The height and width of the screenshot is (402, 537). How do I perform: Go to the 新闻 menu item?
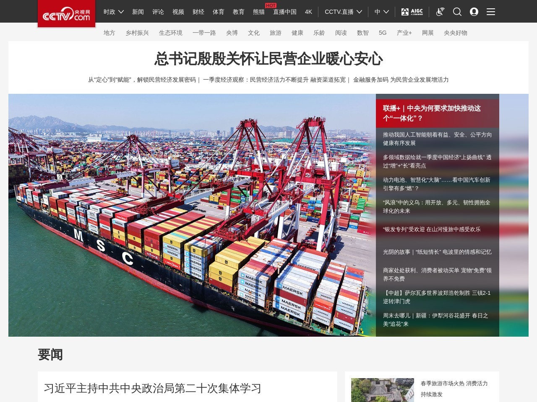(x=138, y=12)
